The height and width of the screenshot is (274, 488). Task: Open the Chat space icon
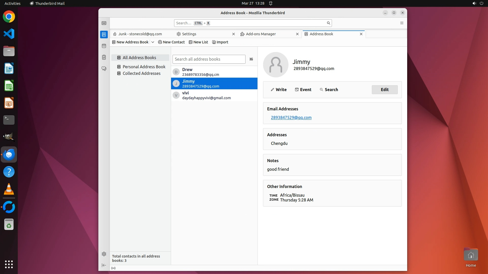click(x=104, y=69)
